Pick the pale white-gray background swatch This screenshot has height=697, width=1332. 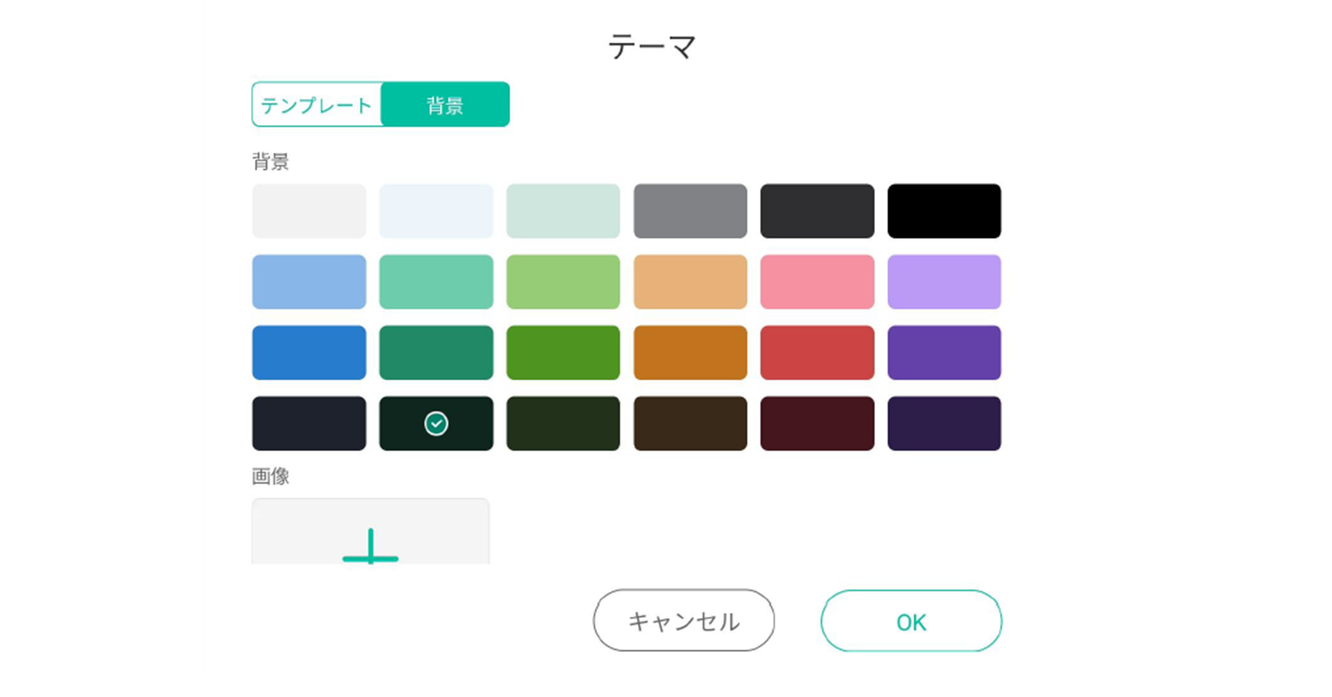coord(309,211)
